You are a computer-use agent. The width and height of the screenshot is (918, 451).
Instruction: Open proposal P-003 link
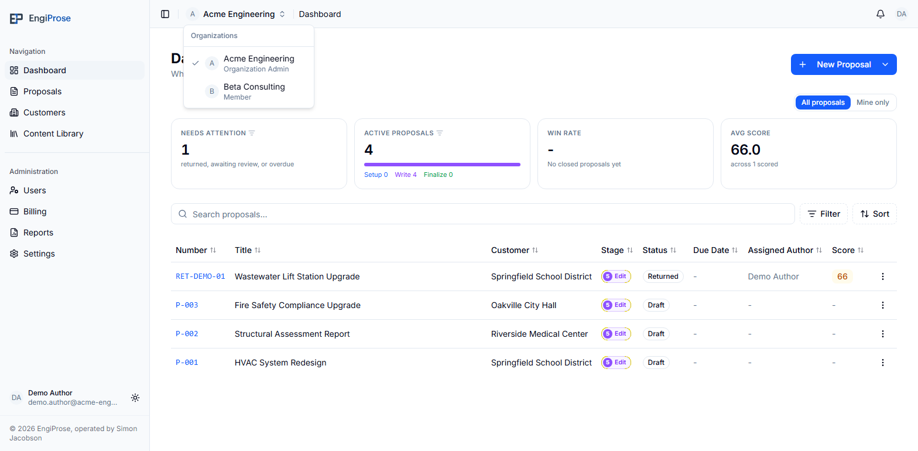tap(187, 305)
